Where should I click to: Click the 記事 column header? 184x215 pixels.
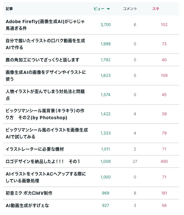coord(9,9)
